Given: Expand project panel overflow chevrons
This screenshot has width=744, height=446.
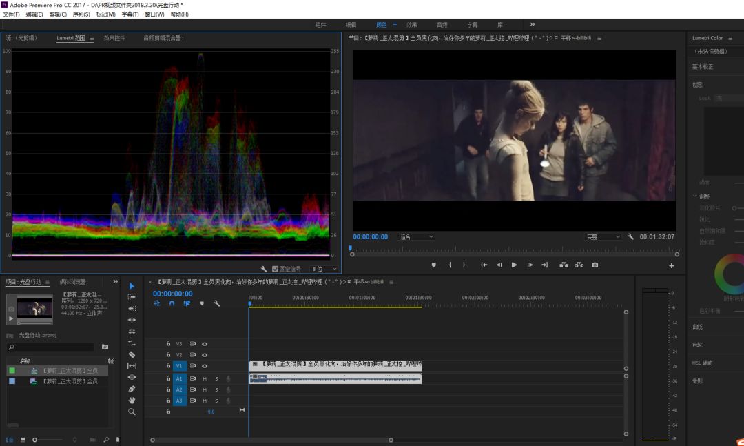Looking at the screenshot, I should coord(115,282).
